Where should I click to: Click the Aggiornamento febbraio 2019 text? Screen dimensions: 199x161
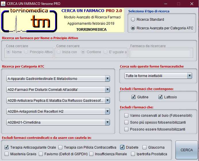click(91, 23)
